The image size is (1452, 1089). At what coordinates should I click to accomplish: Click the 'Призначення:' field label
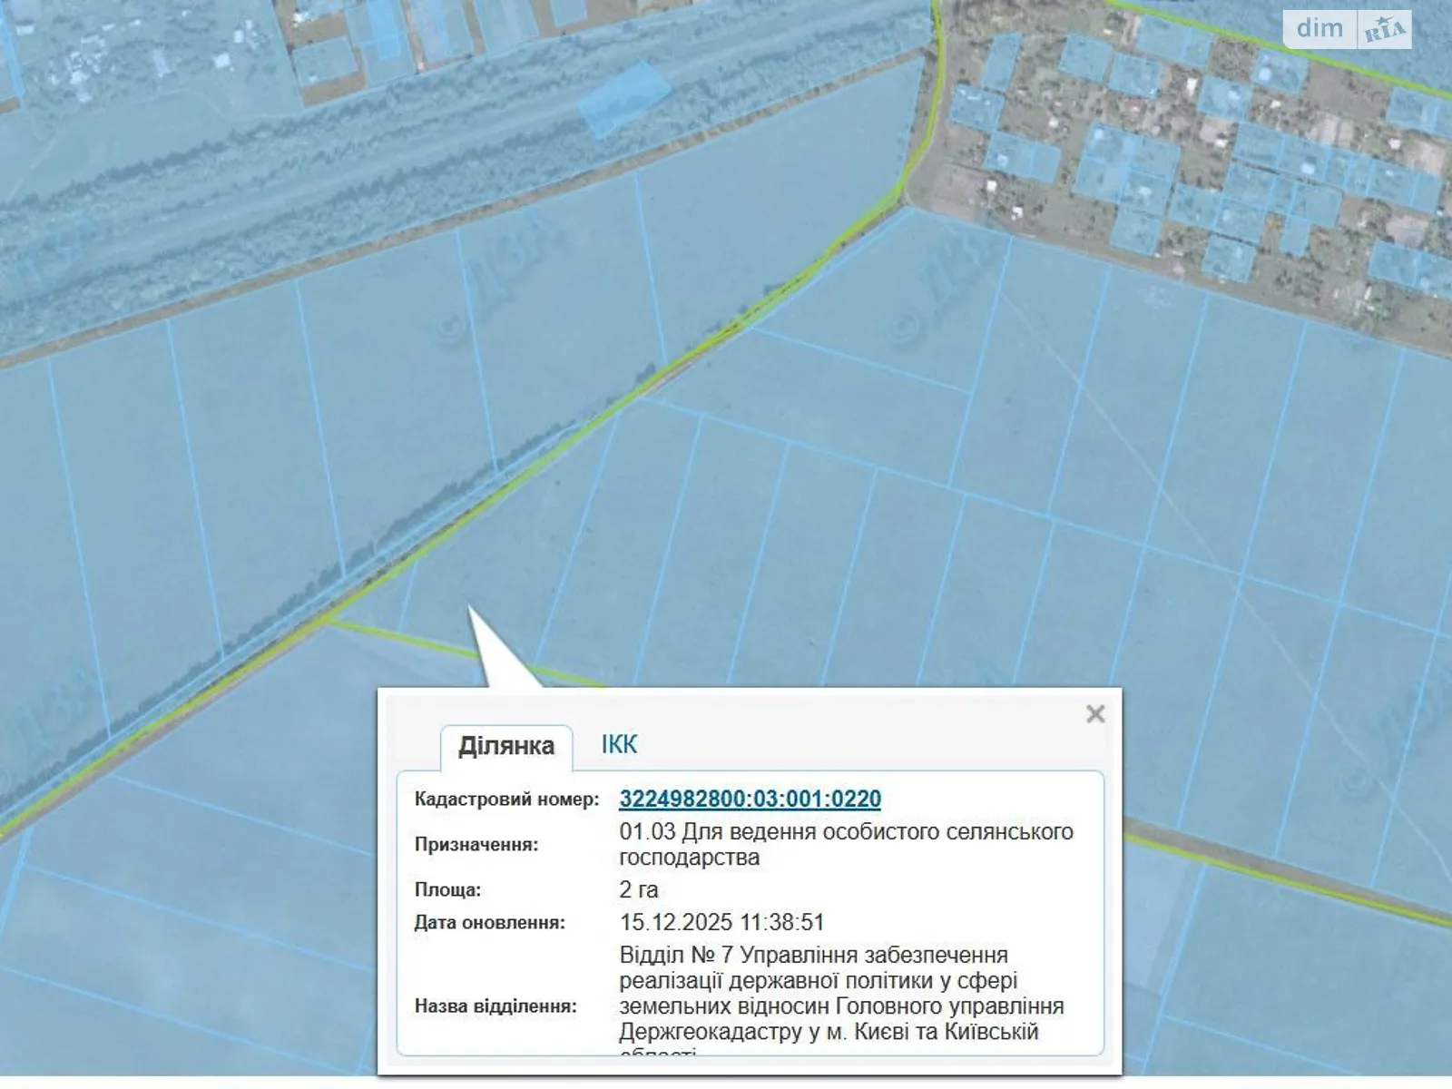[x=476, y=844]
